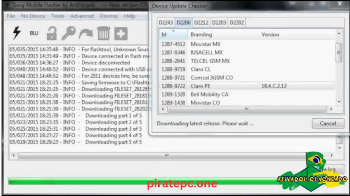Switch to the D2212 tab
Viewport: 350px width, 196px height.
[201, 23]
